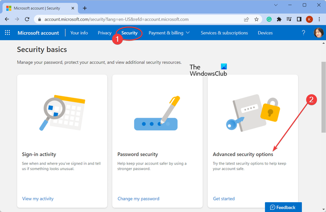Open the Microsoft app launcher grid

tap(7, 33)
